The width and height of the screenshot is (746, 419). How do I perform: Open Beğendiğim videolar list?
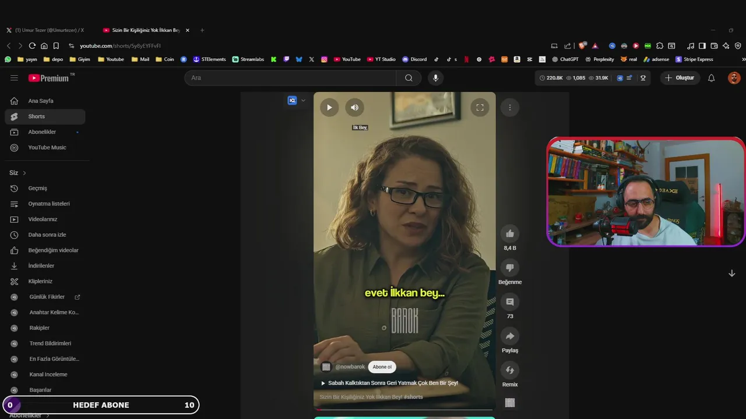click(x=45, y=250)
